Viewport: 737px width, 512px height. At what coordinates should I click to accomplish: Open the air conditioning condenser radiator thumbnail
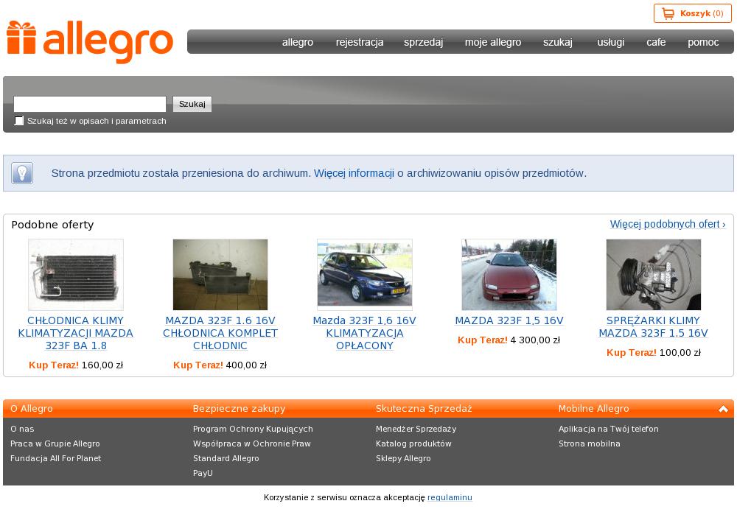[76, 274]
